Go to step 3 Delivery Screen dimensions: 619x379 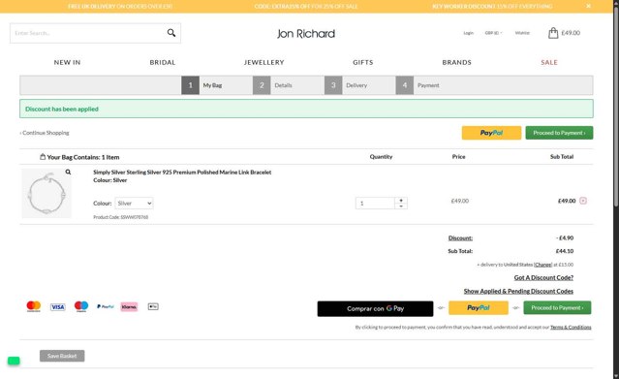coord(346,85)
